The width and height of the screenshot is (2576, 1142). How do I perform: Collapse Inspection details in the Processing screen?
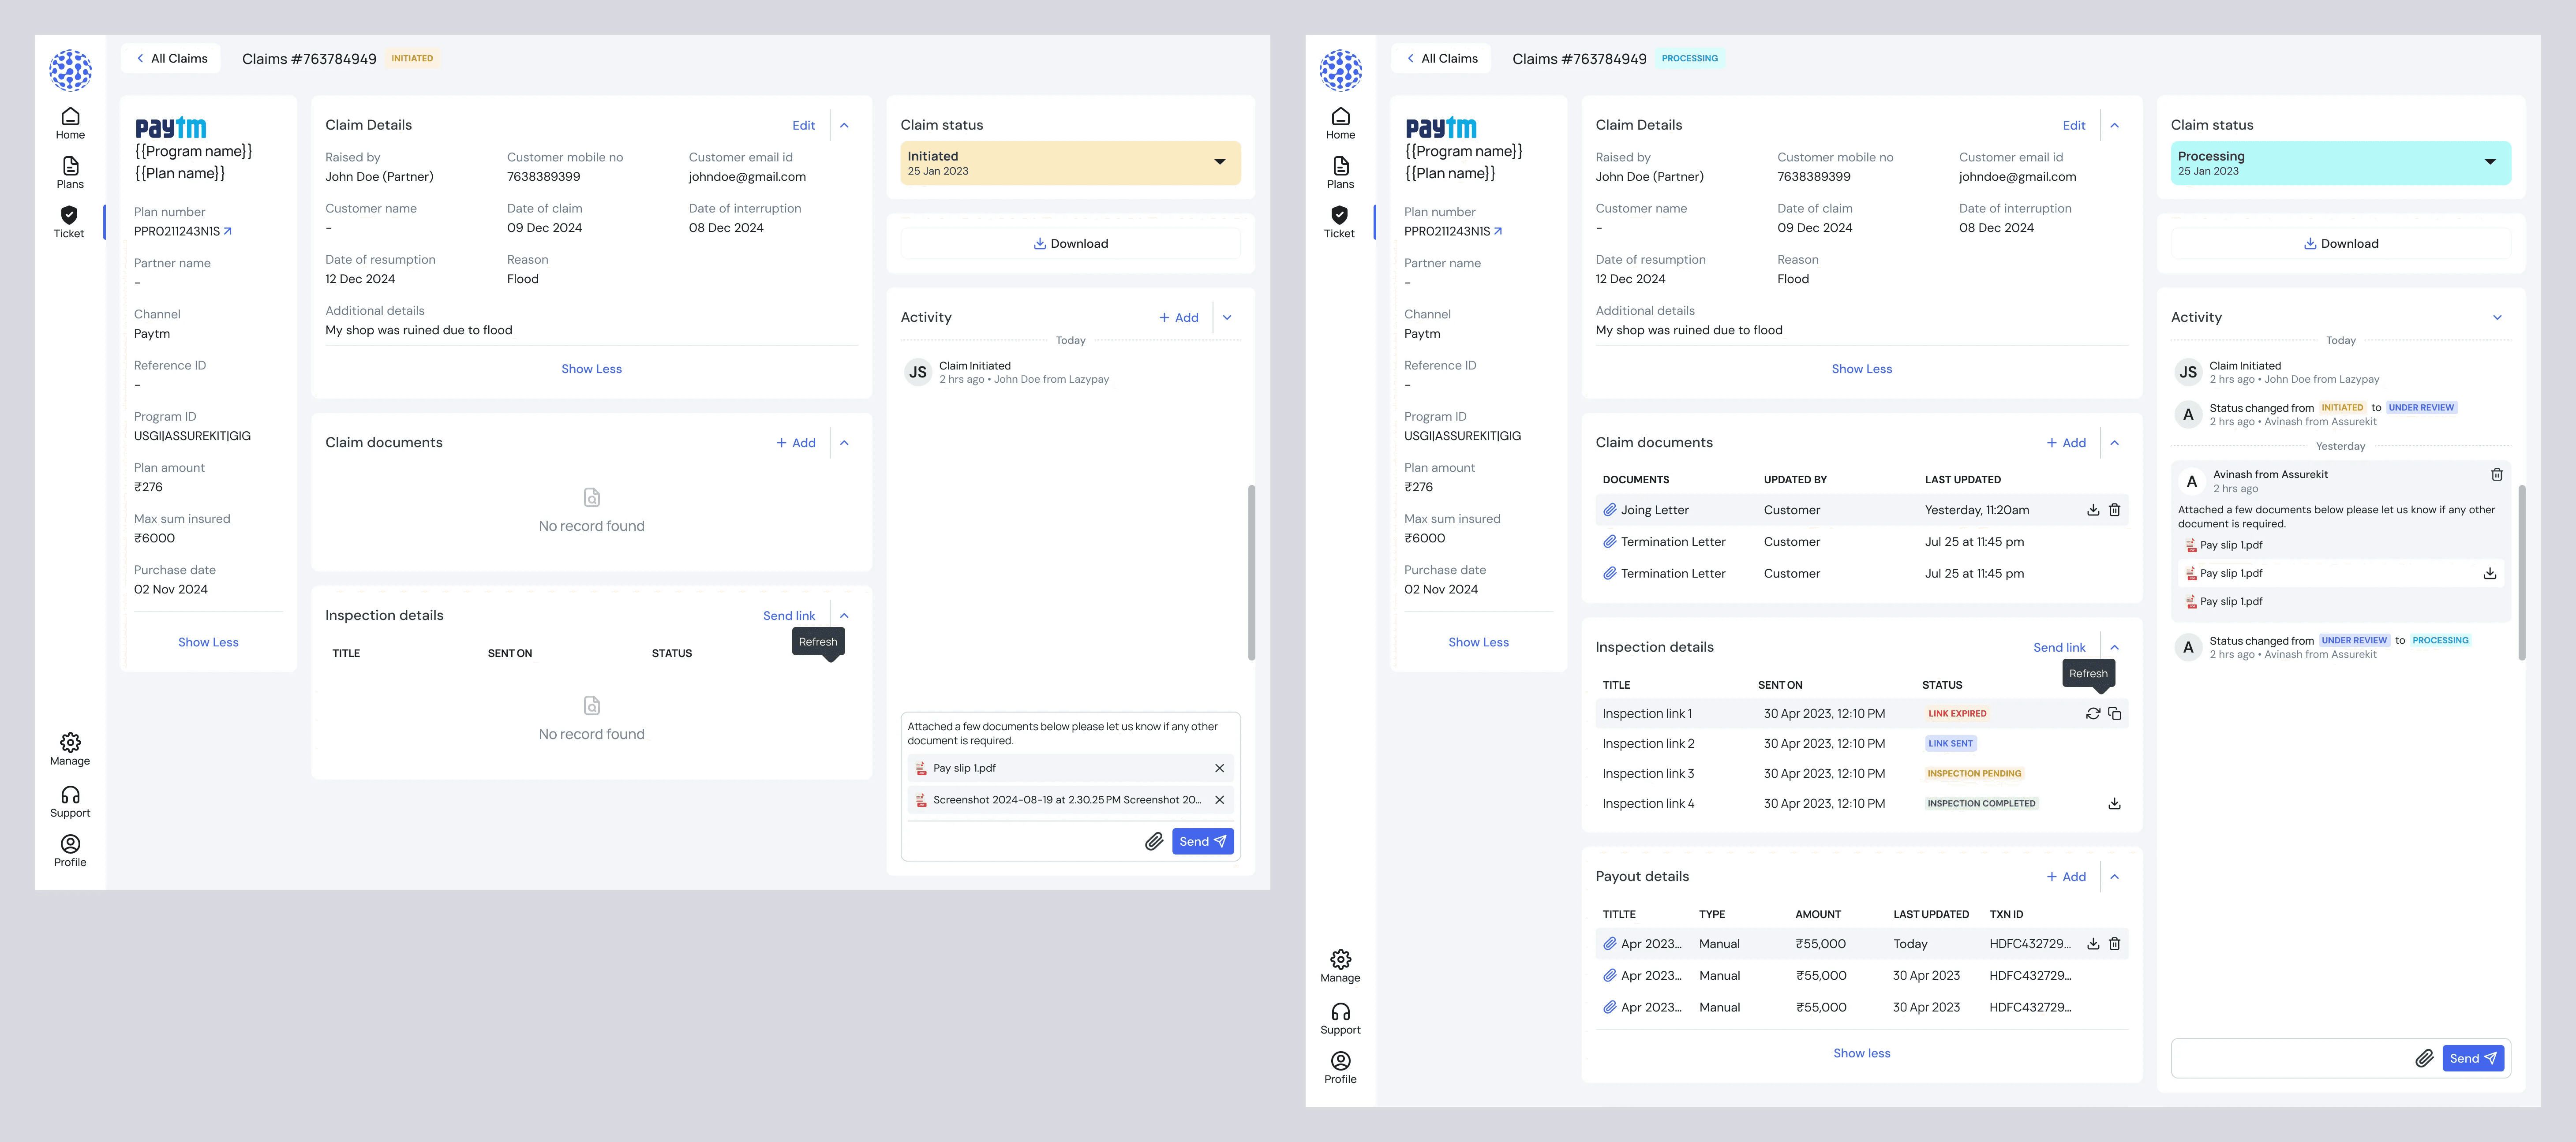coord(2114,648)
